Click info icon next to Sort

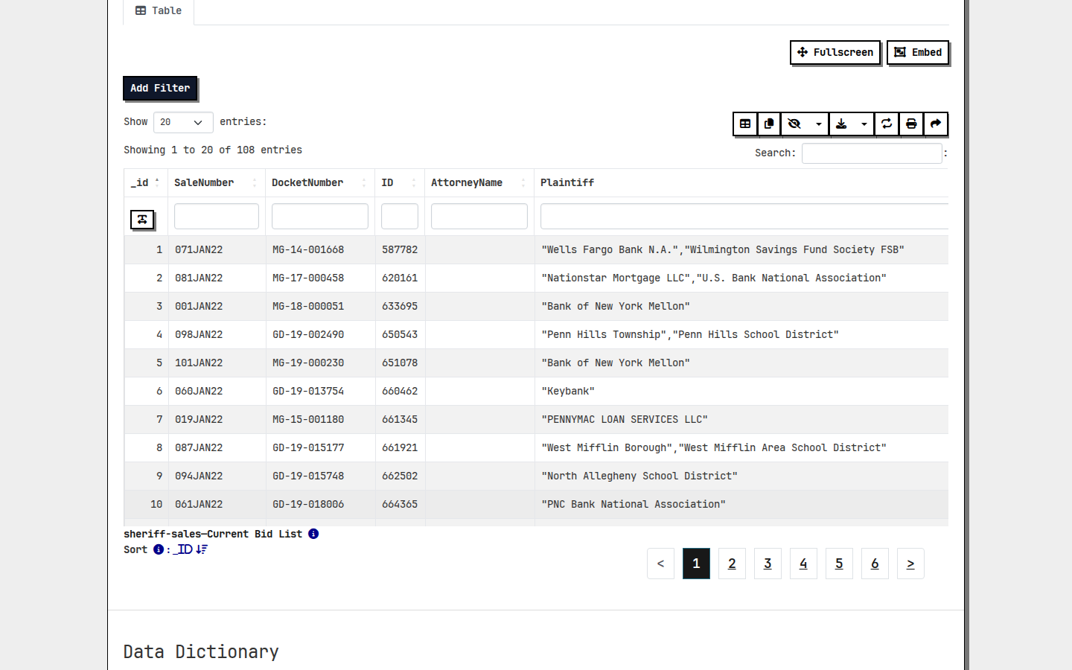(x=159, y=549)
